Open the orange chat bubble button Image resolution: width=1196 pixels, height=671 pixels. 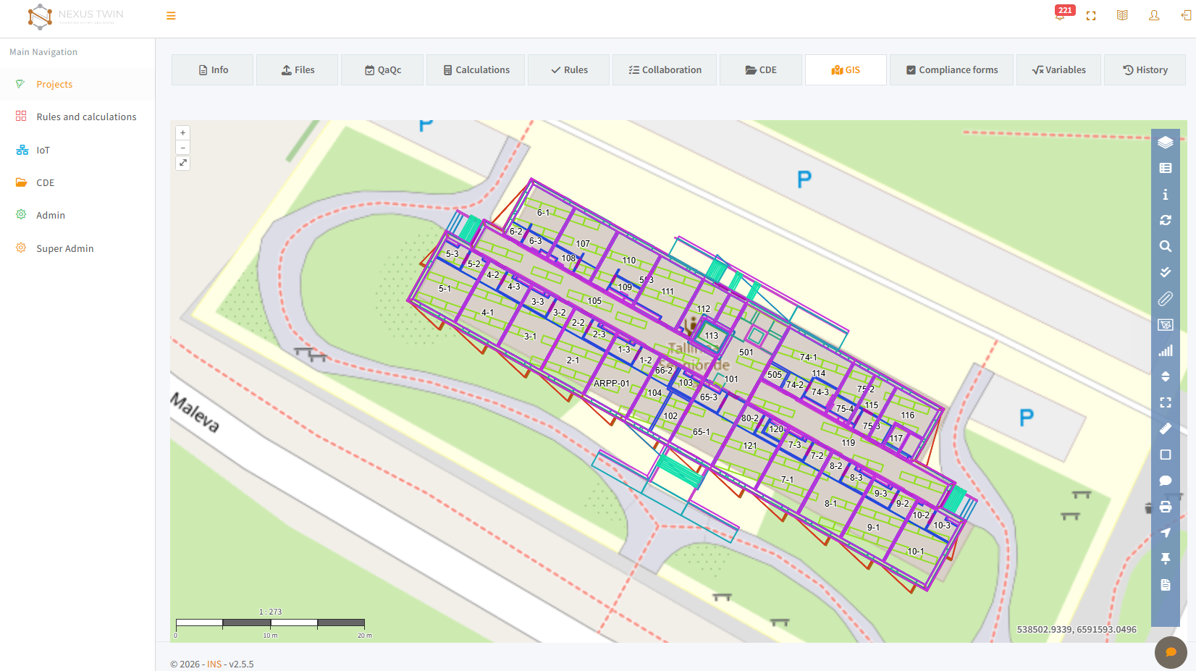coord(1171,652)
